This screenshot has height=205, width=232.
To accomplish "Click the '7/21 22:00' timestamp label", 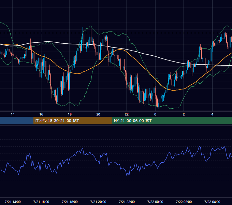I will tap(127, 202).
